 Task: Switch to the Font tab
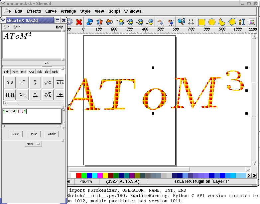15,71
